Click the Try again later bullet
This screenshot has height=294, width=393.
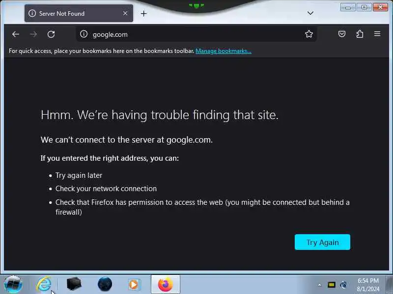[x=79, y=175]
